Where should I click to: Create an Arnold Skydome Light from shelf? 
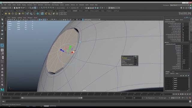[x=16, y=13]
